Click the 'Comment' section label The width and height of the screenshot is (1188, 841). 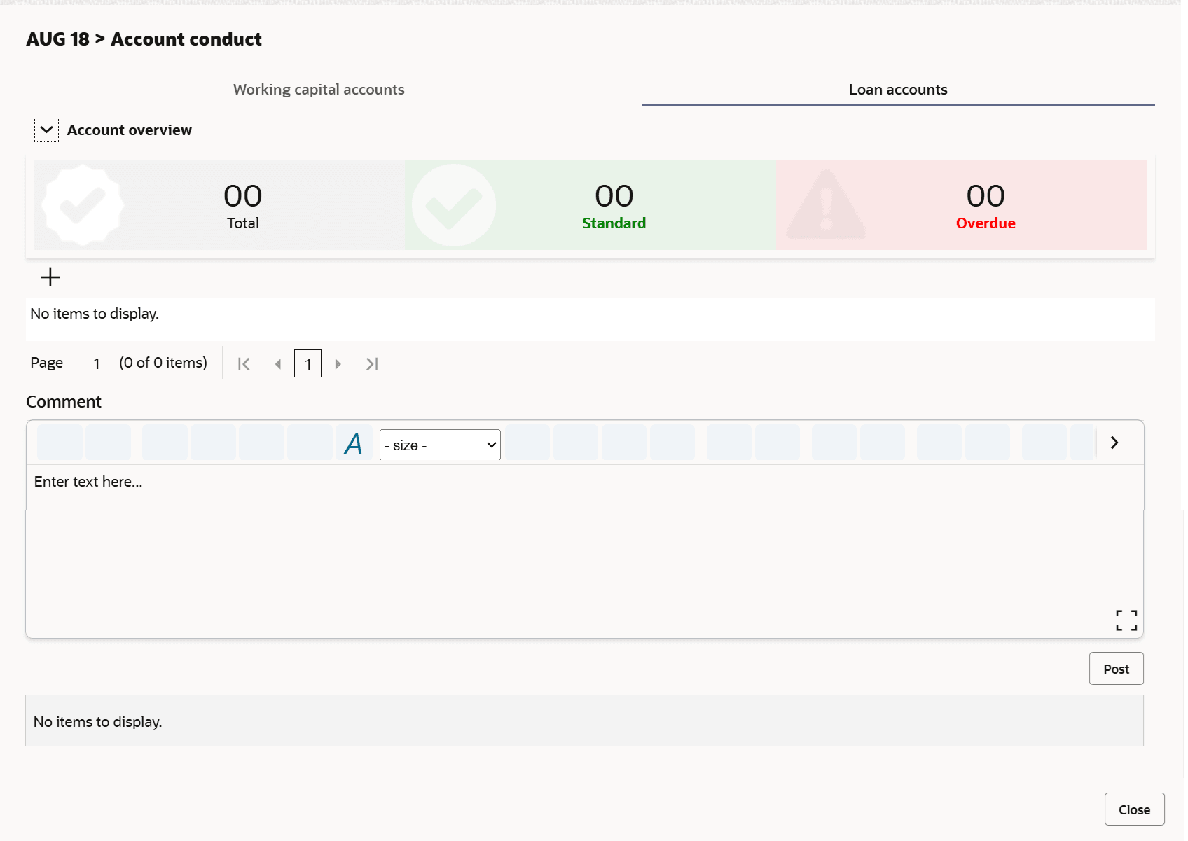pyautogui.click(x=64, y=402)
